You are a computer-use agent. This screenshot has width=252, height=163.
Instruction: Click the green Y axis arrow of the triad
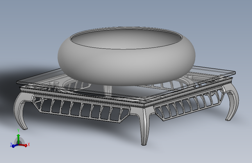pyautogui.click(x=19, y=139)
